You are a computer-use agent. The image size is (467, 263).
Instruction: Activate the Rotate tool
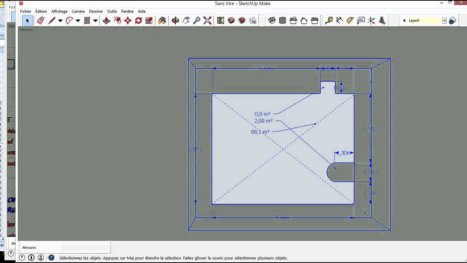pos(138,21)
